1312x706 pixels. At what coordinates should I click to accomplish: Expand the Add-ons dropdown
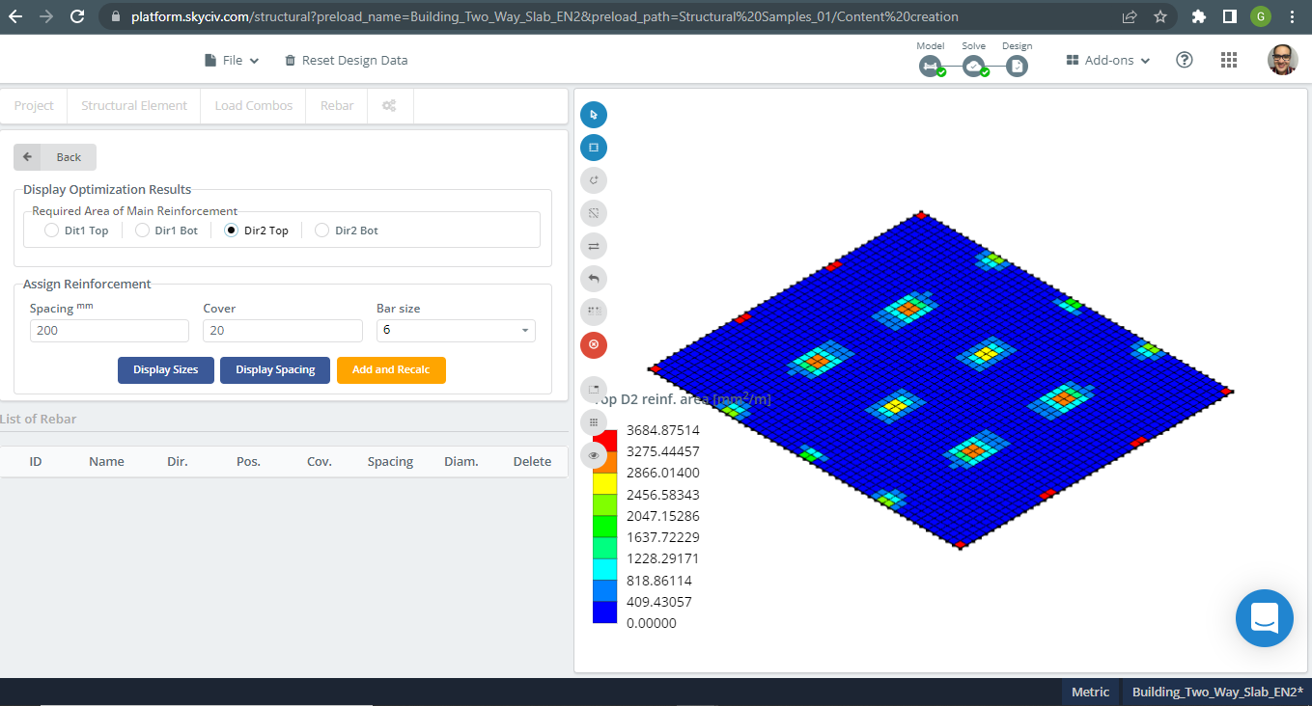[1106, 60]
